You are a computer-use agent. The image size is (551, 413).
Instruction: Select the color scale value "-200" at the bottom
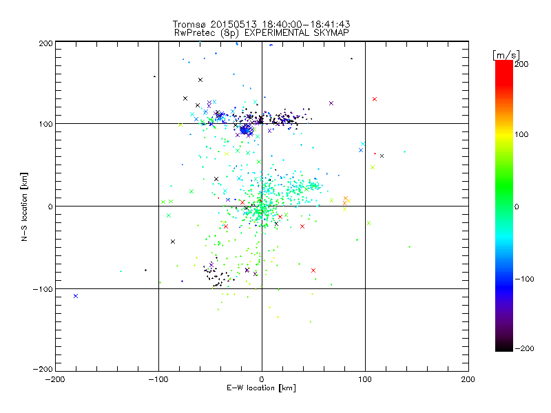coord(524,349)
